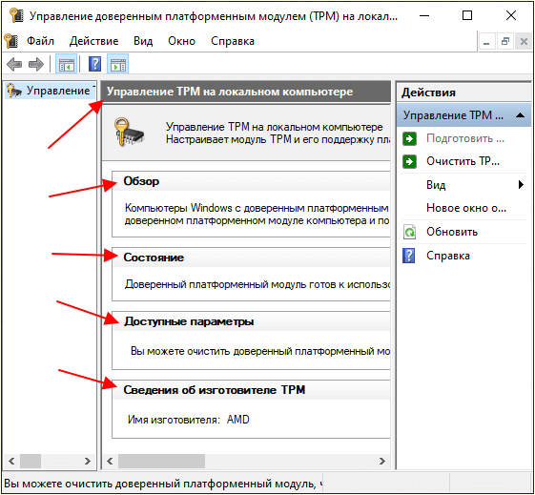Click the left pane's right scroll arrow
The image size is (535, 495).
(x=88, y=462)
